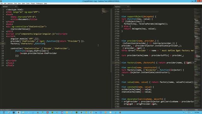This screenshot has height=114, width=202.
Task: Click the factory('theFactory',function) line
Action: click(x=28, y=44)
